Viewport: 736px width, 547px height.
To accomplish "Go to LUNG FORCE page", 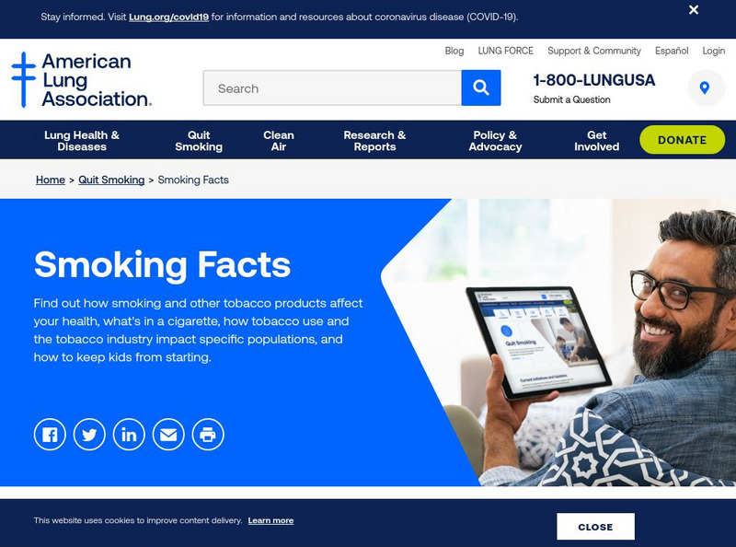I will [505, 51].
